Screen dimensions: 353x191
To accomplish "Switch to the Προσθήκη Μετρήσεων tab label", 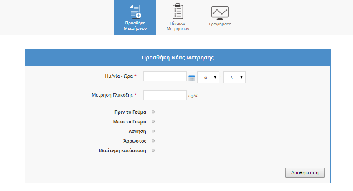I will click(x=135, y=26).
